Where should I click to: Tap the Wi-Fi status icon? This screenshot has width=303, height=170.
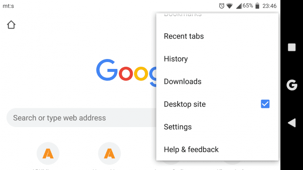[229, 6]
